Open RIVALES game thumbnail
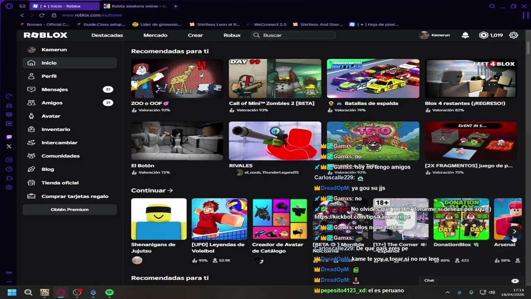Viewport: 531px width, 299px height. point(275,141)
